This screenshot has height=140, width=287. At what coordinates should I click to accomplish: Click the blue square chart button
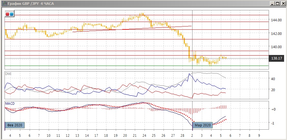(x=12, y=14)
